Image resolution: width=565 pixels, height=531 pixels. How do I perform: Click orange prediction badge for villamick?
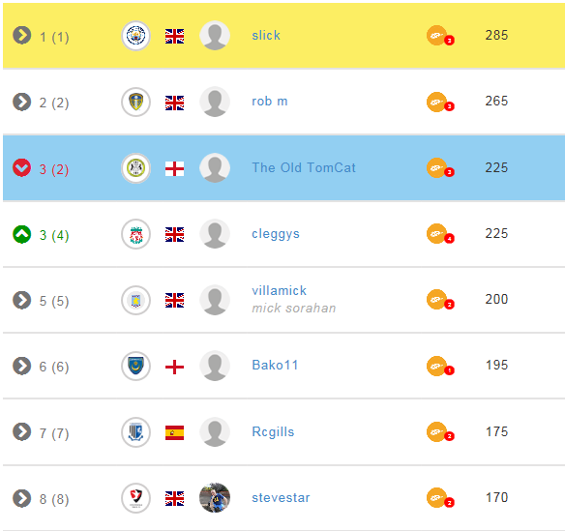click(440, 300)
